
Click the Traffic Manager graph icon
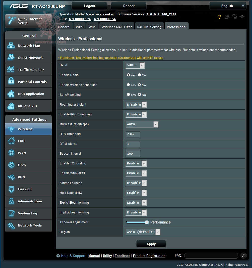11,69
